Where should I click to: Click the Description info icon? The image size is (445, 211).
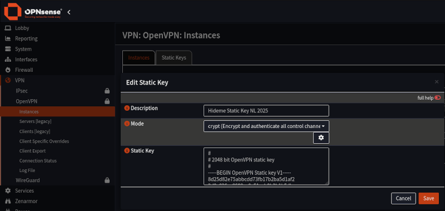127,108
